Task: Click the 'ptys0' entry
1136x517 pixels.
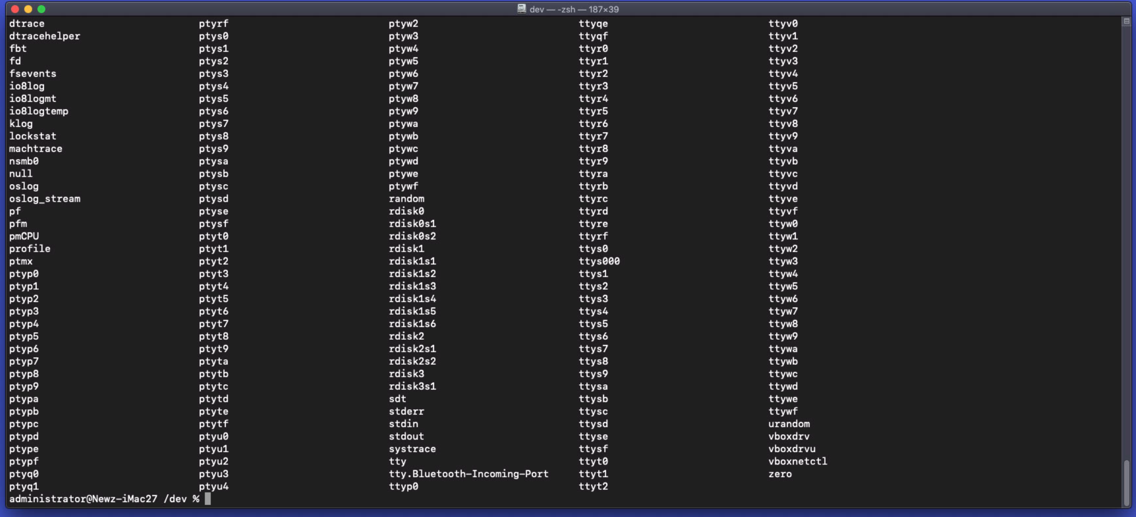Action: tap(214, 36)
